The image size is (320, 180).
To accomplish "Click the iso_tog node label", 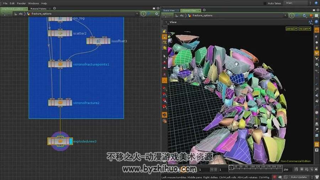I will click(79, 18).
